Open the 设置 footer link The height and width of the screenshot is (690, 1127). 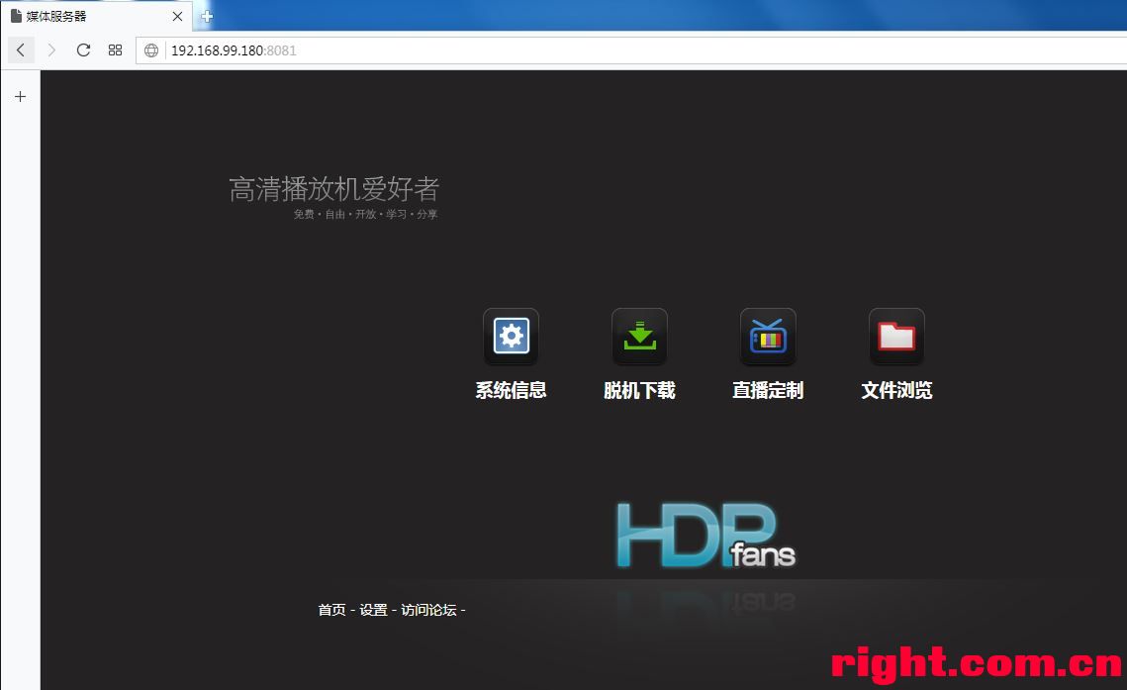point(374,610)
